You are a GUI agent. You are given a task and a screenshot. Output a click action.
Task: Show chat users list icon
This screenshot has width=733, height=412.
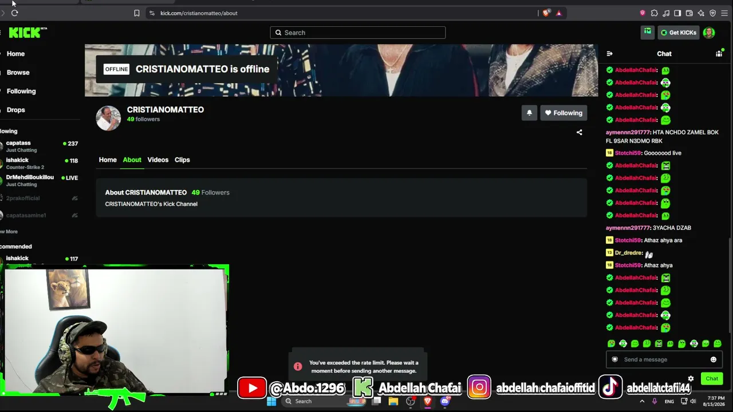click(x=719, y=53)
